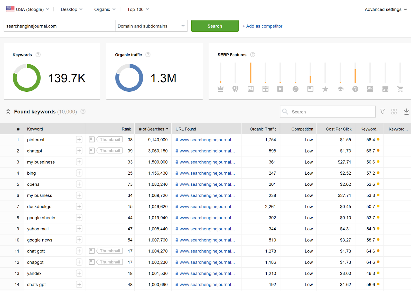Toggle plus button for yandex keyword
The image size is (411, 291).
tap(79, 273)
